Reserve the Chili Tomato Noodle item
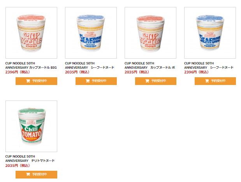The width and height of the screenshot is (241, 182). [37, 175]
